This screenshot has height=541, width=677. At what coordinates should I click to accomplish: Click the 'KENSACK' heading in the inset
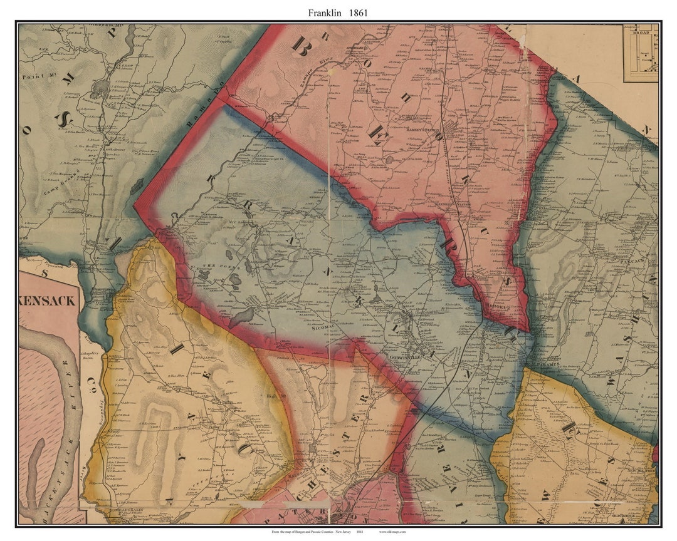[48, 301]
